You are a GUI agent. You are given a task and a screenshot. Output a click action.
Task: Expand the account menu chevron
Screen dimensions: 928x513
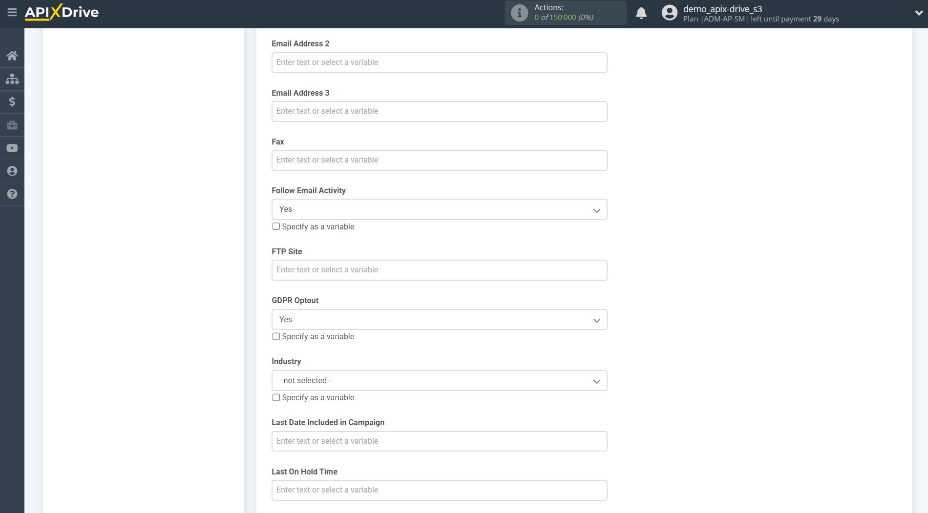click(x=919, y=13)
